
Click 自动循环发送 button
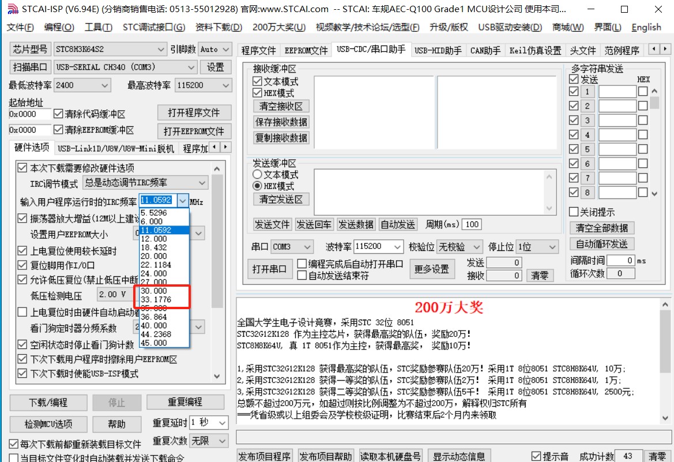point(602,245)
